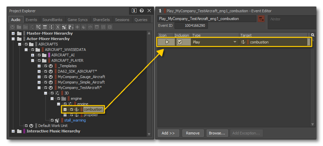
Task: Switch to the SoundBanks tab
Action: pyautogui.click(x=52, y=20)
